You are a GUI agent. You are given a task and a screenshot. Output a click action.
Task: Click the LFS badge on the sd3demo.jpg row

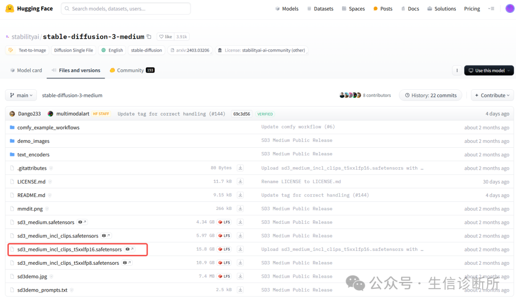225,276
